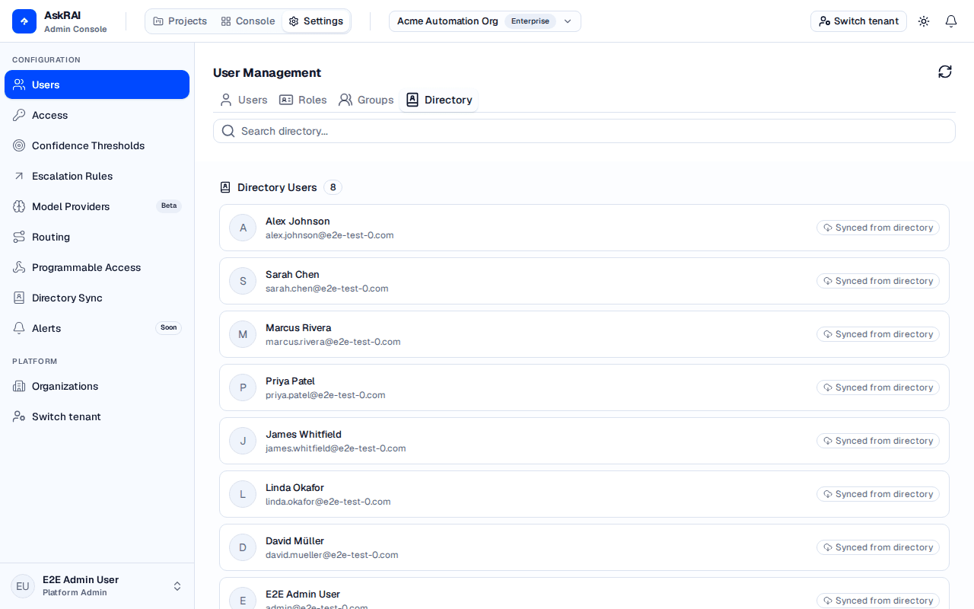Open the notifications bell icon
The height and width of the screenshot is (609, 974).
951,21
